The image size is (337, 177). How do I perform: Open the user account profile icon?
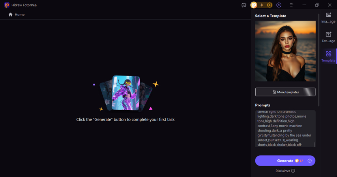279,5
